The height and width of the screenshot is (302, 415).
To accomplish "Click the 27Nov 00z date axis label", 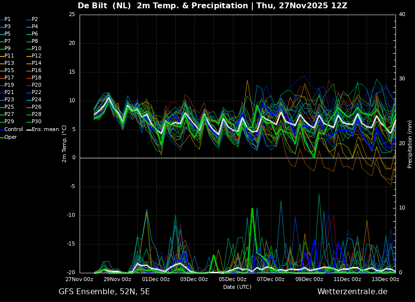I will tap(80, 279).
